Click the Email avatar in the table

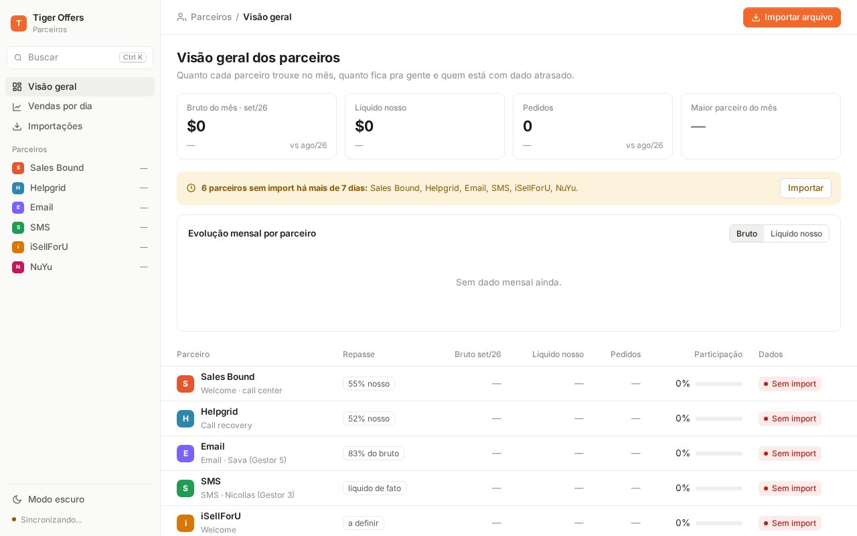[185, 454]
